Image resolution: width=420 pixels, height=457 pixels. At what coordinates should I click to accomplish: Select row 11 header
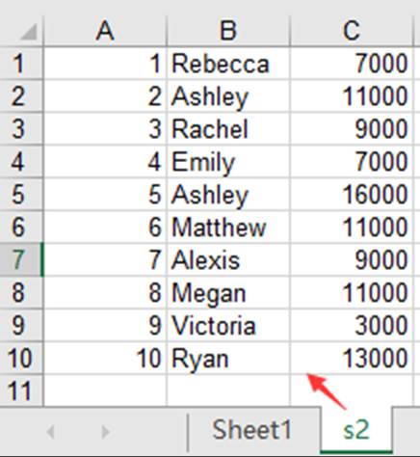[x=21, y=390]
